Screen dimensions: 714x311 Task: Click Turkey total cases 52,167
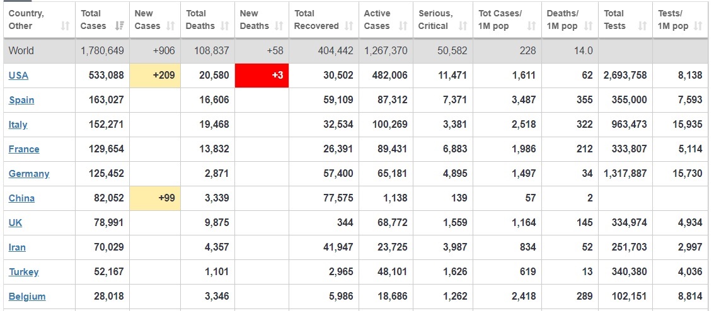(x=108, y=271)
